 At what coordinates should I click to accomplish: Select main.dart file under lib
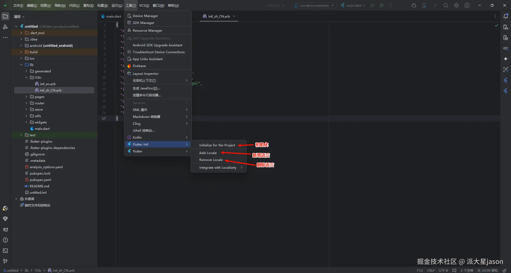coord(42,129)
